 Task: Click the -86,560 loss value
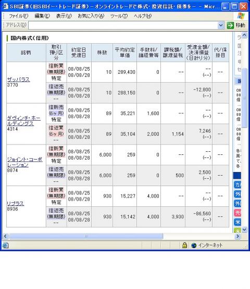pyautogui.click(x=202, y=214)
